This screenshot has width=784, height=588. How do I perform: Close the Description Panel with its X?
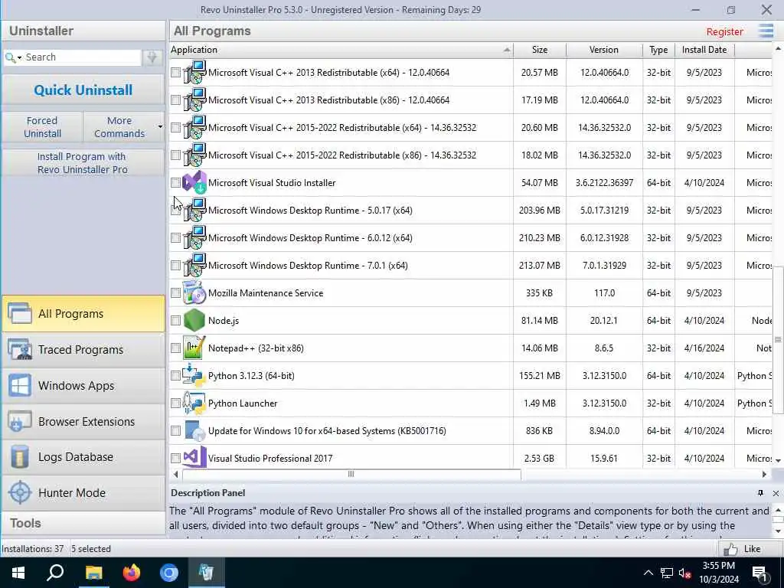776,493
